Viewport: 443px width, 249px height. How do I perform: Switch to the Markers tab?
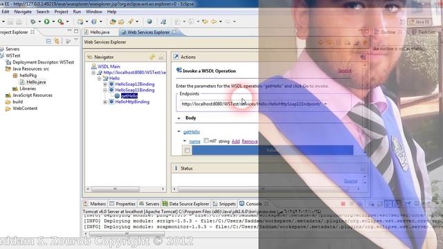(95, 203)
